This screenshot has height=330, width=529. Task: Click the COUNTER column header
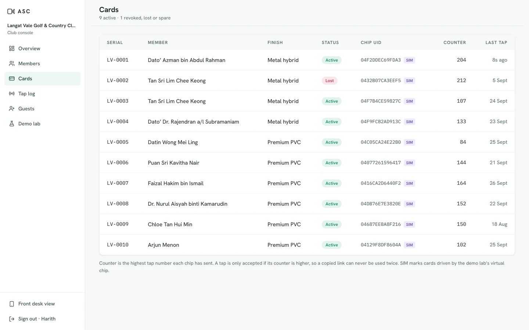[454, 43]
